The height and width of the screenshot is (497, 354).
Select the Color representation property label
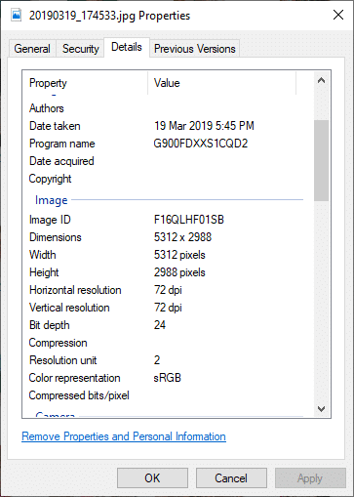tap(74, 378)
